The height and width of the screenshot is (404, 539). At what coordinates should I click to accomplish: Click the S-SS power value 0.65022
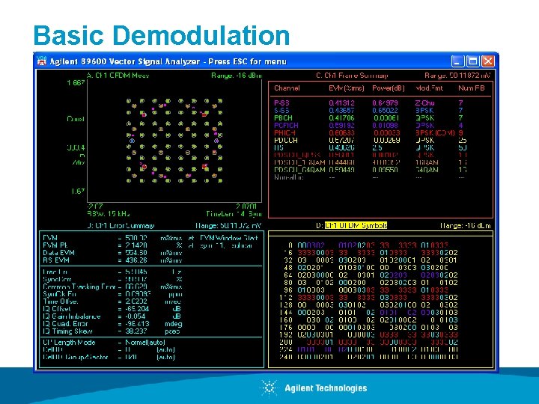click(385, 111)
